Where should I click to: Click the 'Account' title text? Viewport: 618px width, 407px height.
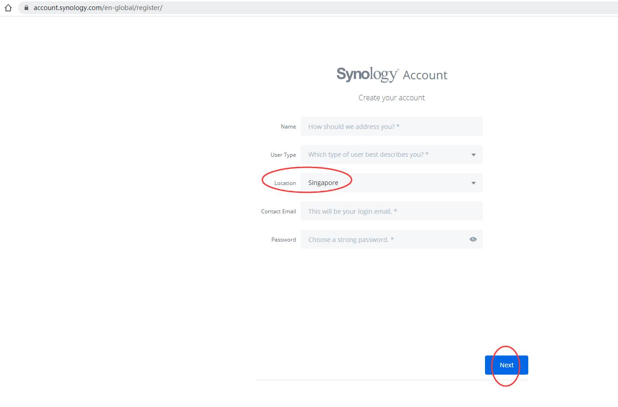[x=425, y=75]
